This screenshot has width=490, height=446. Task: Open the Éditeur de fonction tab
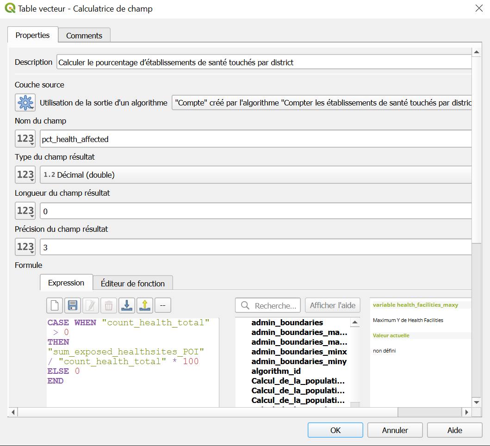(x=133, y=283)
